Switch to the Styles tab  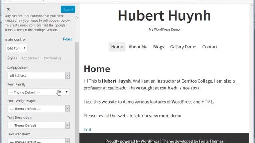pos(12,58)
